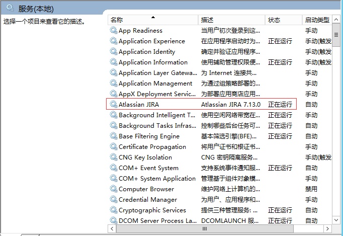Select the COM+ Event System name
Screen dimensions: 343x236
148,168
